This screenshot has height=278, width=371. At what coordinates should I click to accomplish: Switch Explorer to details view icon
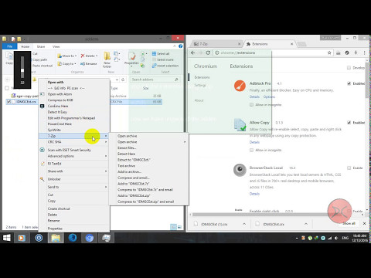174,227
